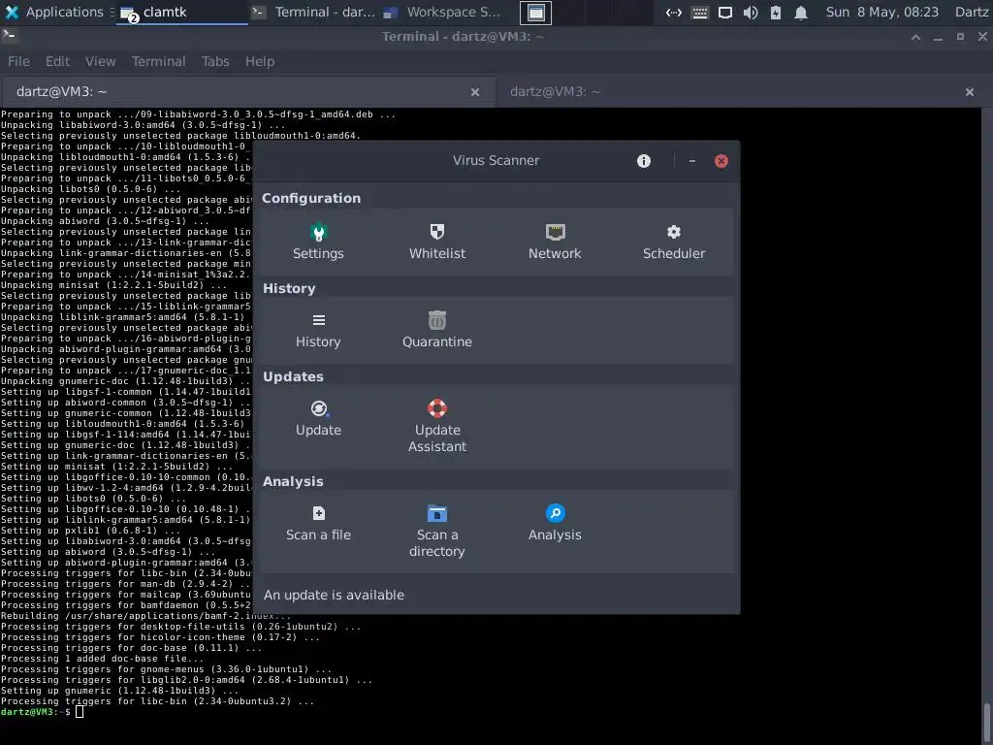The image size is (993, 745).
Task: Open the network connection tray icon
Action: coord(674,13)
